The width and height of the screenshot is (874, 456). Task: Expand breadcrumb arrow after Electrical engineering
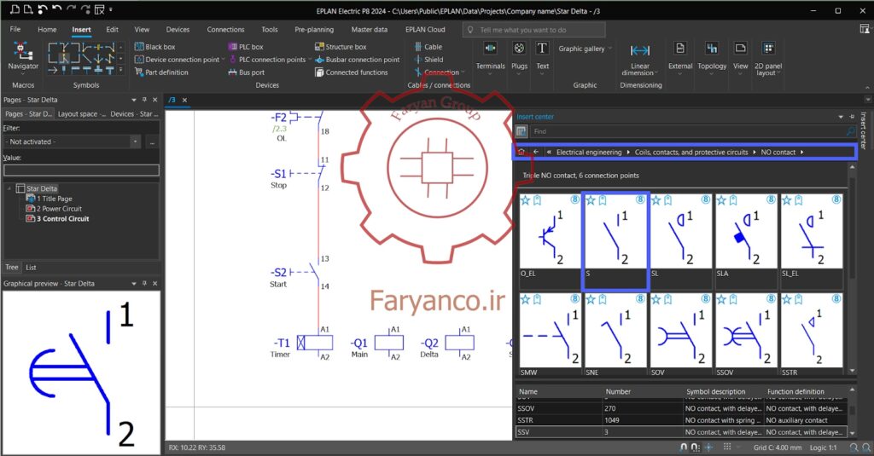[628, 152]
